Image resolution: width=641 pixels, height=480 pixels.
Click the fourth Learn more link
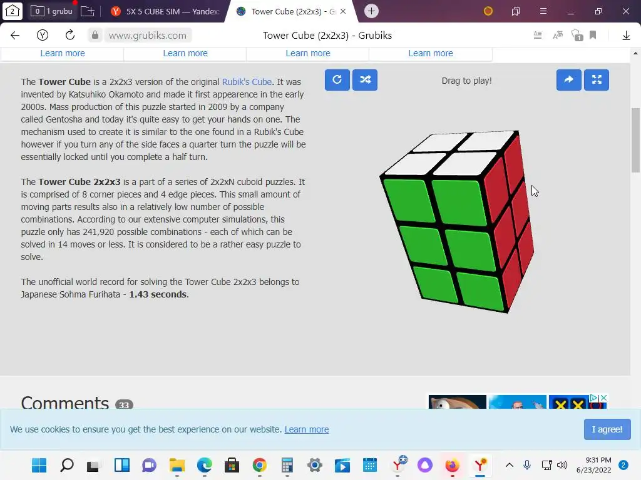point(431,53)
